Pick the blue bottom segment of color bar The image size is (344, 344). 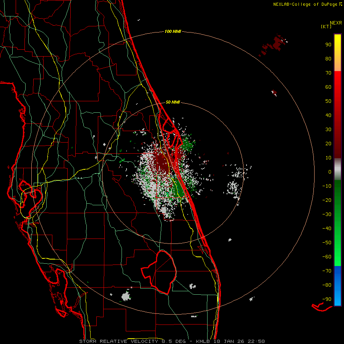pyautogui.click(x=338, y=286)
